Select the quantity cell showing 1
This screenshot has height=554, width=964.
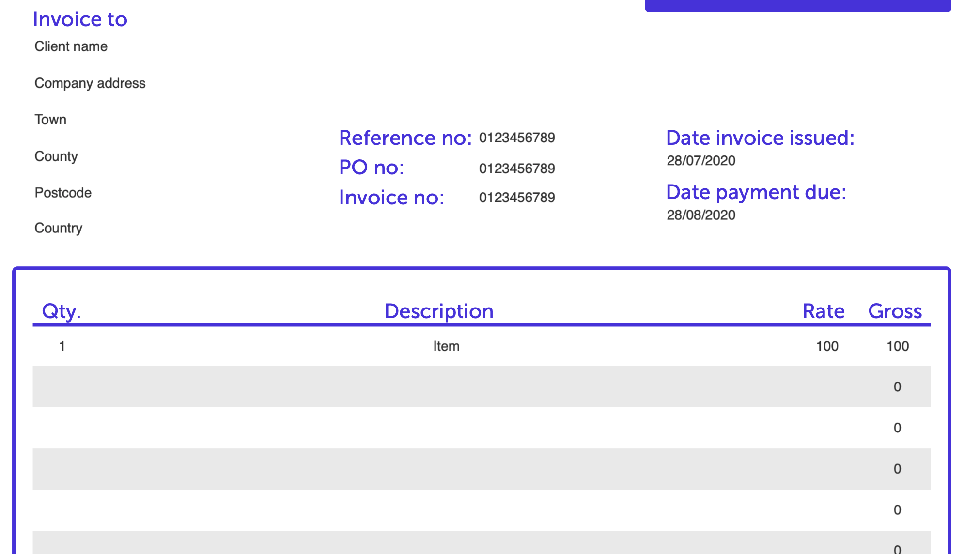click(x=61, y=346)
